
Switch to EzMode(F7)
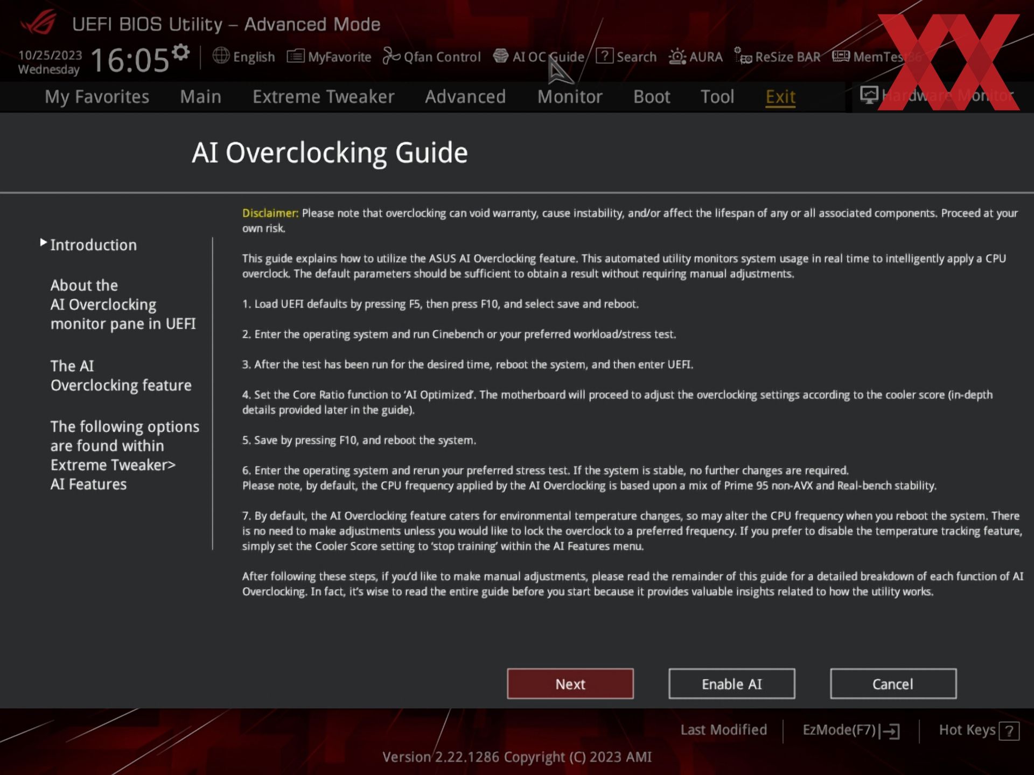(x=851, y=730)
